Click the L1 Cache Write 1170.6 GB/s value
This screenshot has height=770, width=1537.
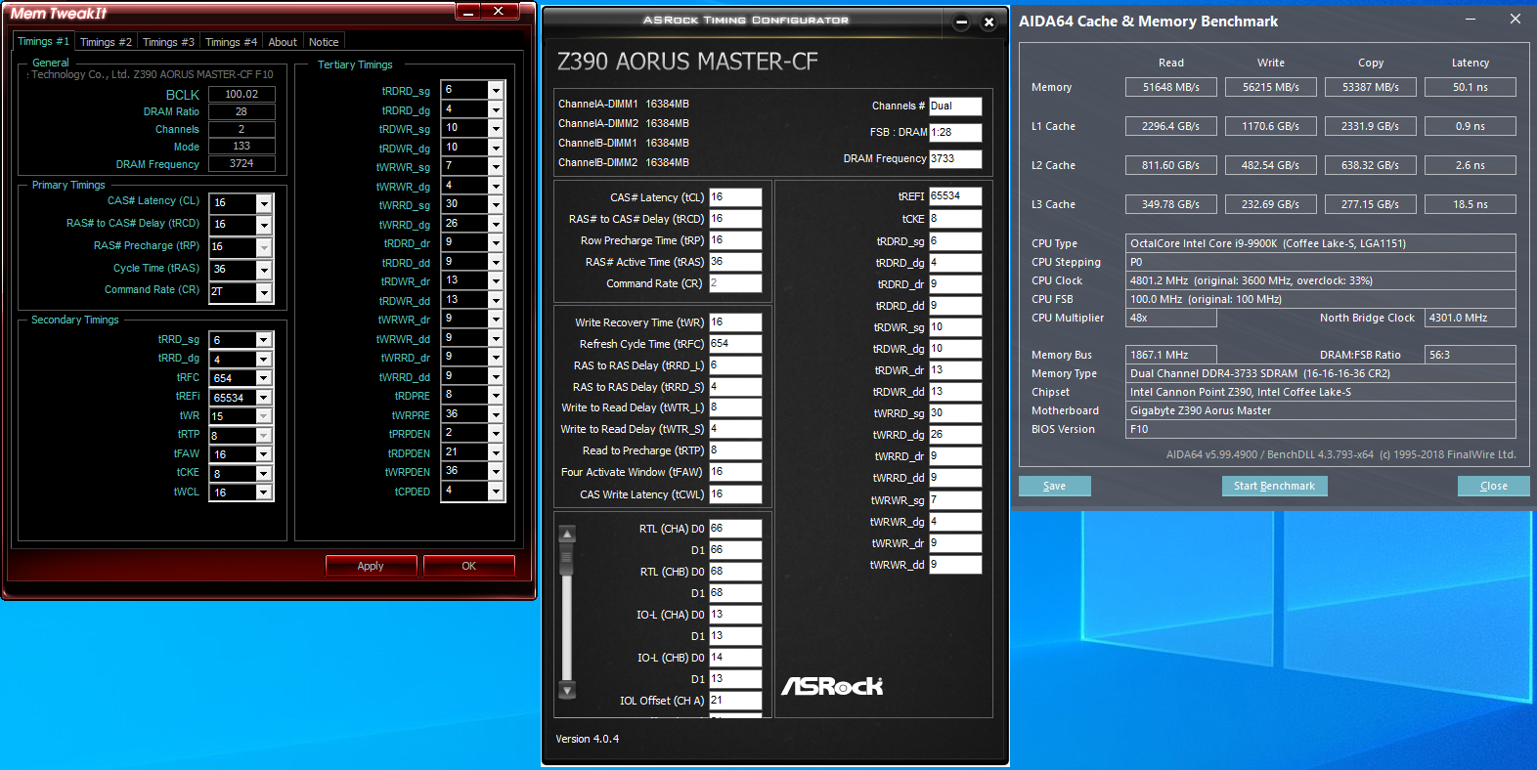coord(1271,126)
